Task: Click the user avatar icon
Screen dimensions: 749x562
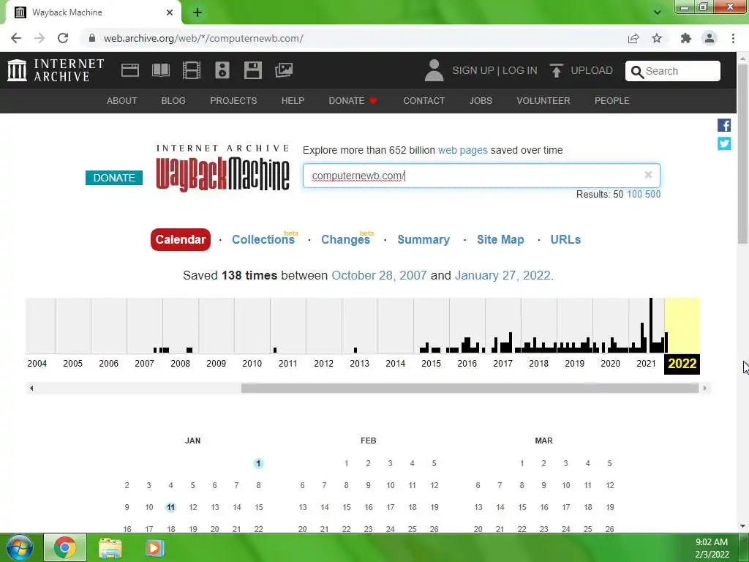Action: [x=434, y=70]
